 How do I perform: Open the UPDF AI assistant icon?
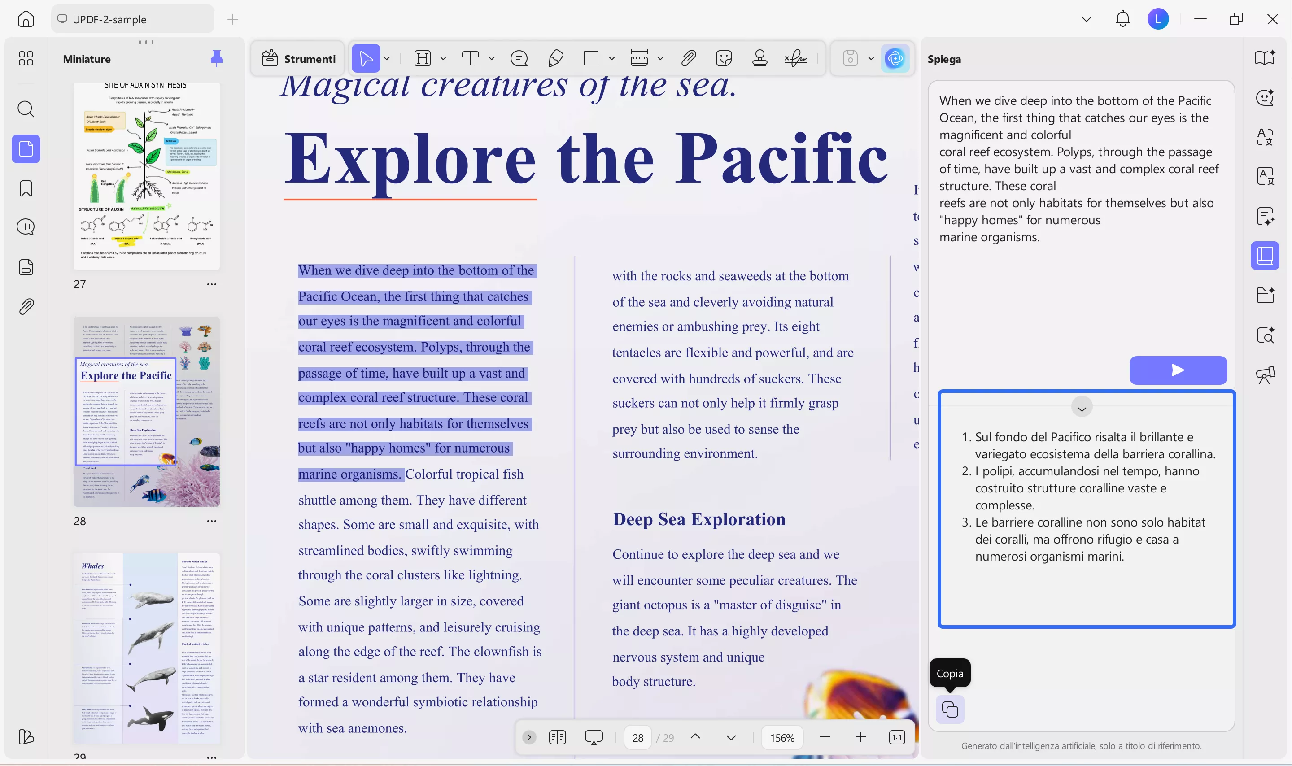point(895,58)
